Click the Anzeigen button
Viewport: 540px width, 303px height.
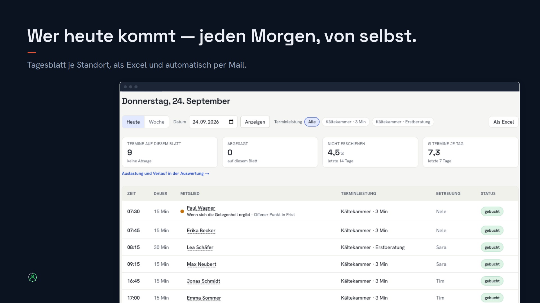[x=255, y=122]
